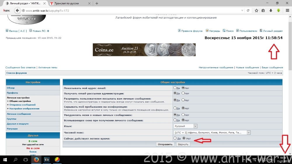
Task: Click the Coins.ee Auction 23 banner
Action: click(x=144, y=50)
